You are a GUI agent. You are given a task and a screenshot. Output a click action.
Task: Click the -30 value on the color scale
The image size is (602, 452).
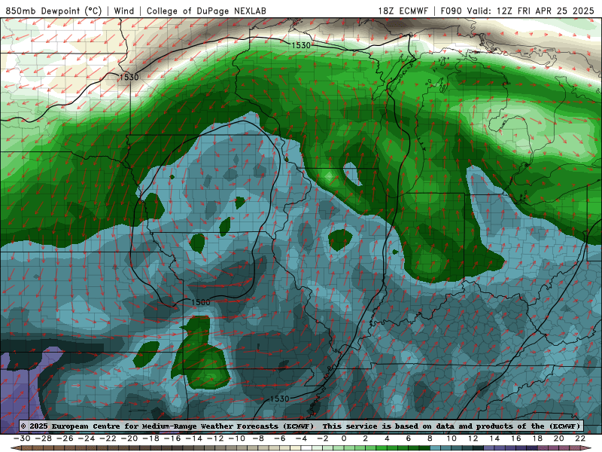point(22,438)
